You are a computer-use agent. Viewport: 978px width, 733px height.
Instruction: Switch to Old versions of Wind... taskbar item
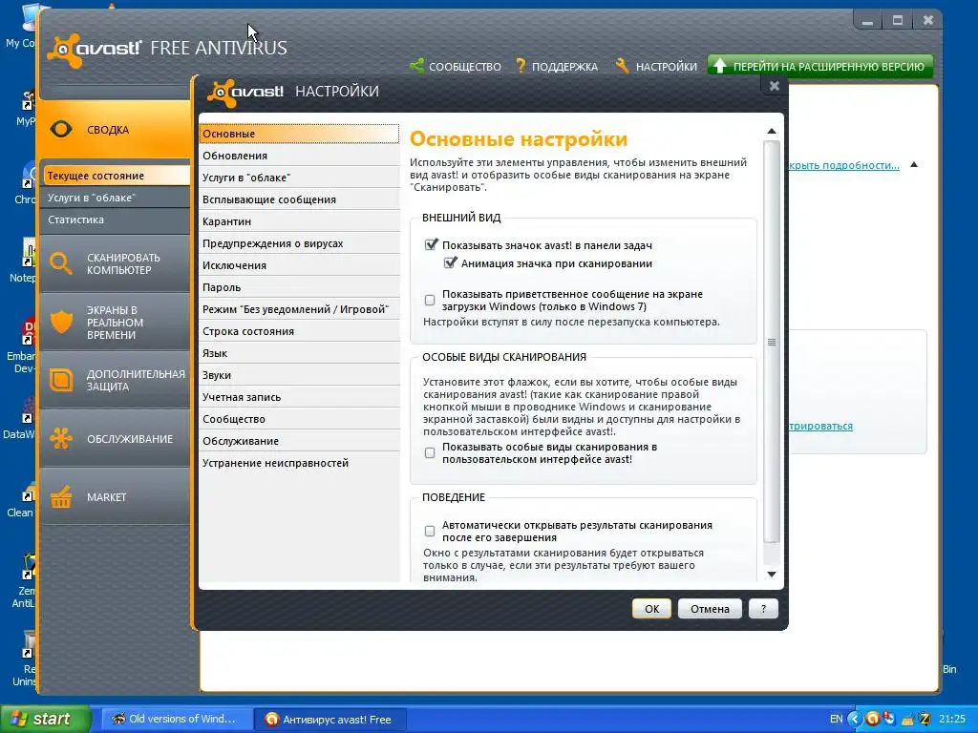pyautogui.click(x=176, y=720)
